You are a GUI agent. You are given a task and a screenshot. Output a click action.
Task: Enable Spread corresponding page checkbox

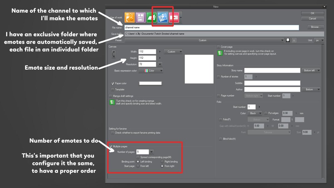click(x=138, y=157)
